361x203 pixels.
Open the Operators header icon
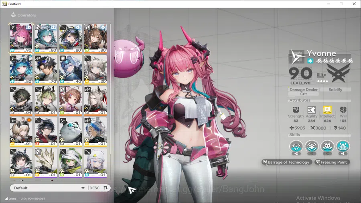(x=13, y=15)
